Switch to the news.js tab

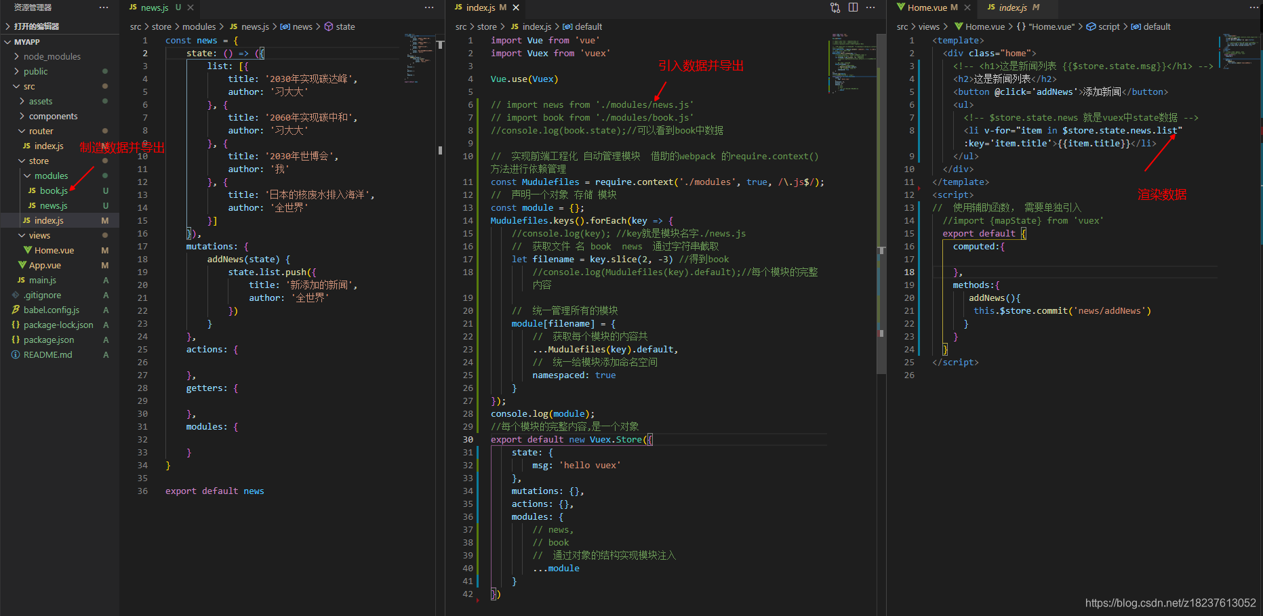coord(155,7)
